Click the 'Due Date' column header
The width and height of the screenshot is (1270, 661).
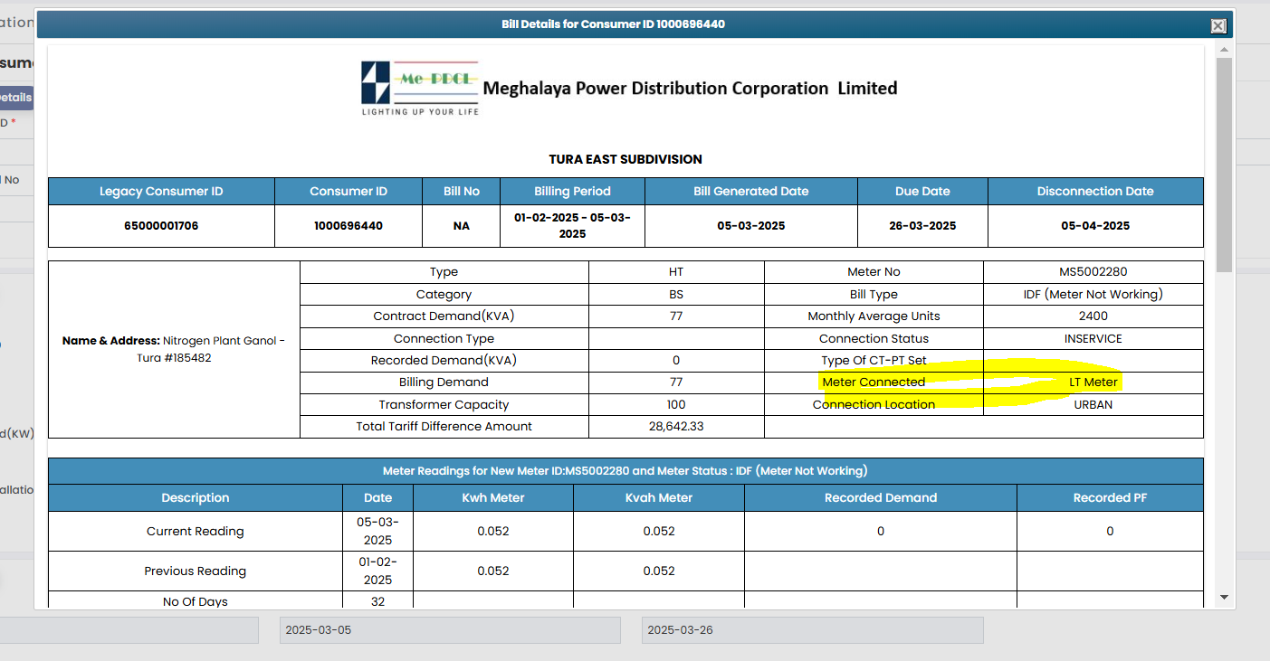(x=922, y=192)
